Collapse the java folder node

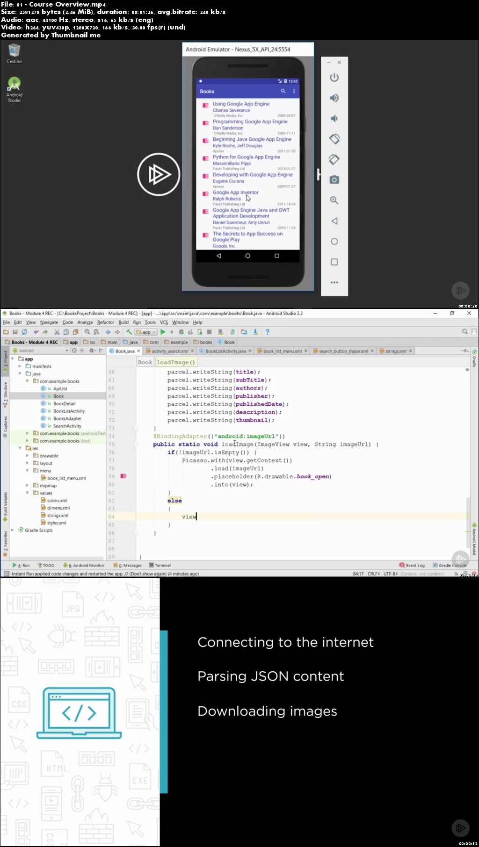pyautogui.click(x=20, y=373)
